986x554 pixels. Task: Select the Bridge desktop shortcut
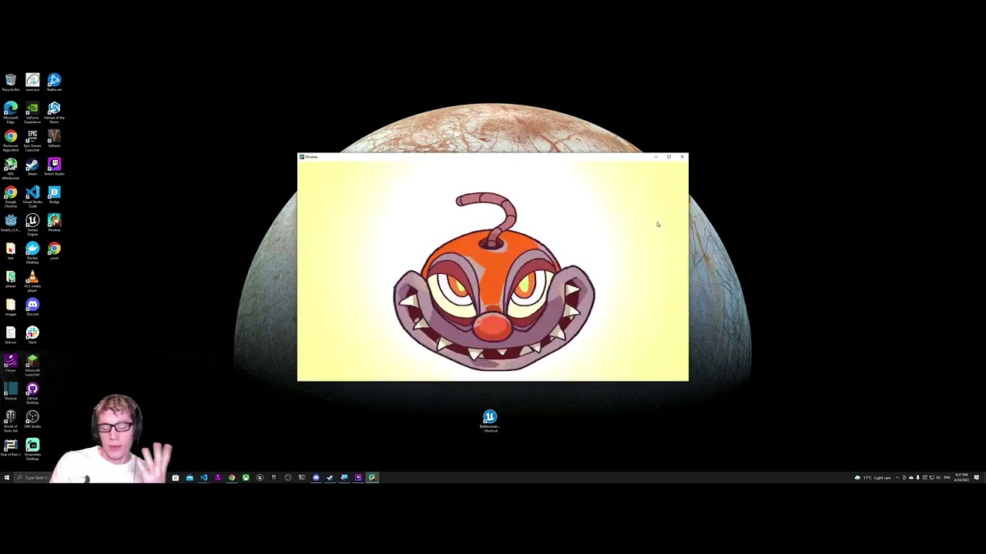[54, 195]
